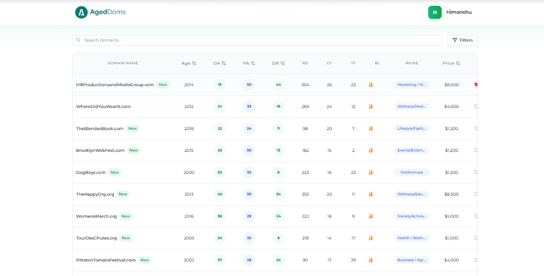Click the Ahrefs backlink icon for DogBoys.com
This screenshot has width=544, height=276.
click(x=370, y=172)
